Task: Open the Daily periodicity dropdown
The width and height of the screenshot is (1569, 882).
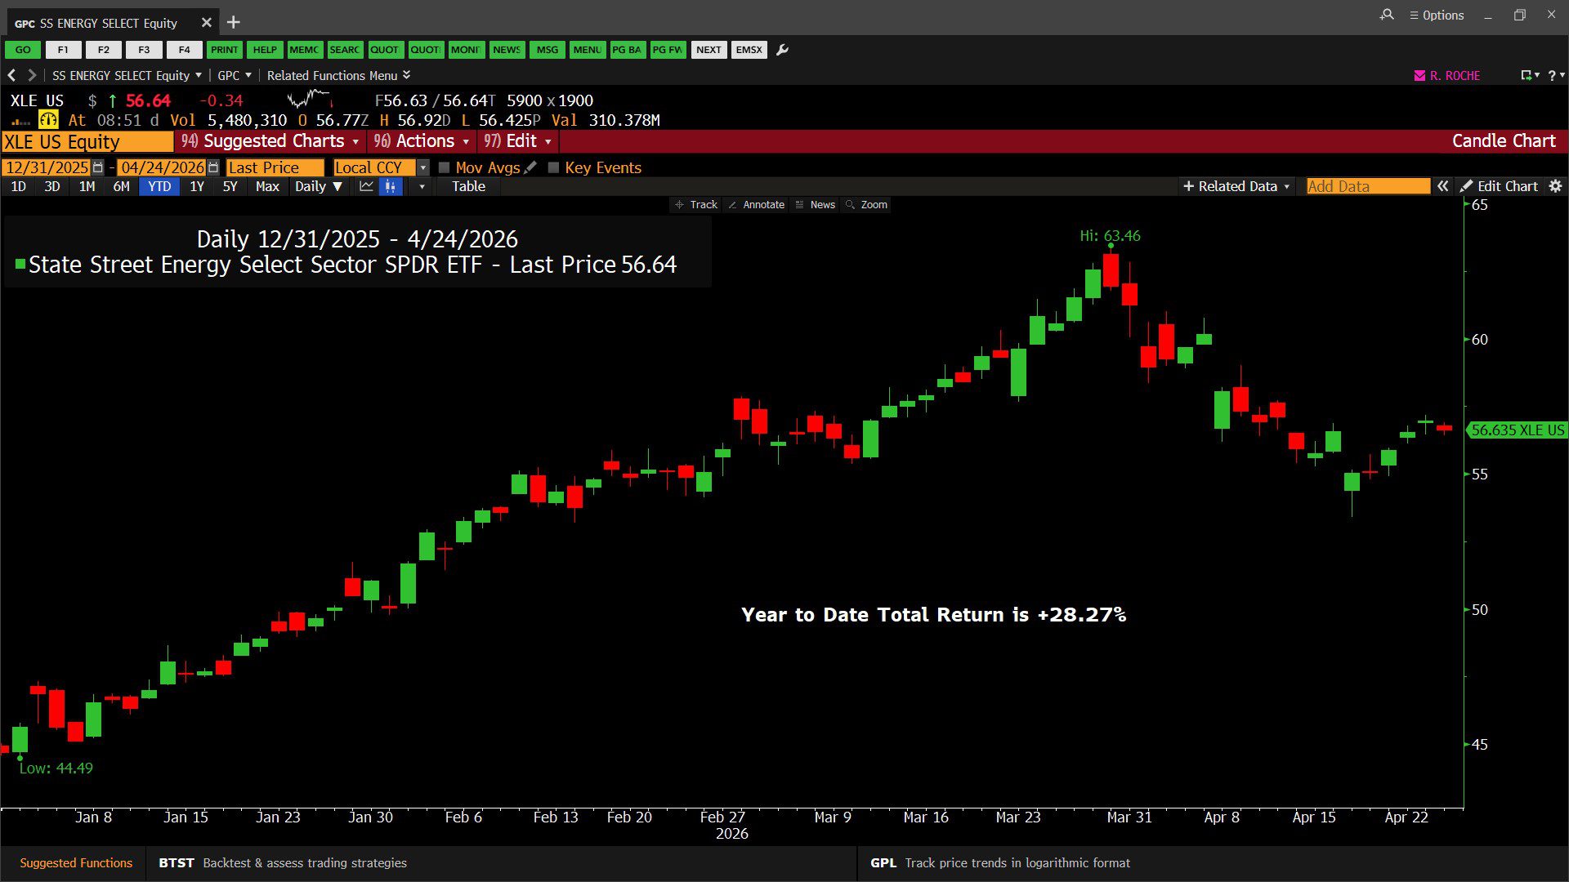Action: (318, 187)
